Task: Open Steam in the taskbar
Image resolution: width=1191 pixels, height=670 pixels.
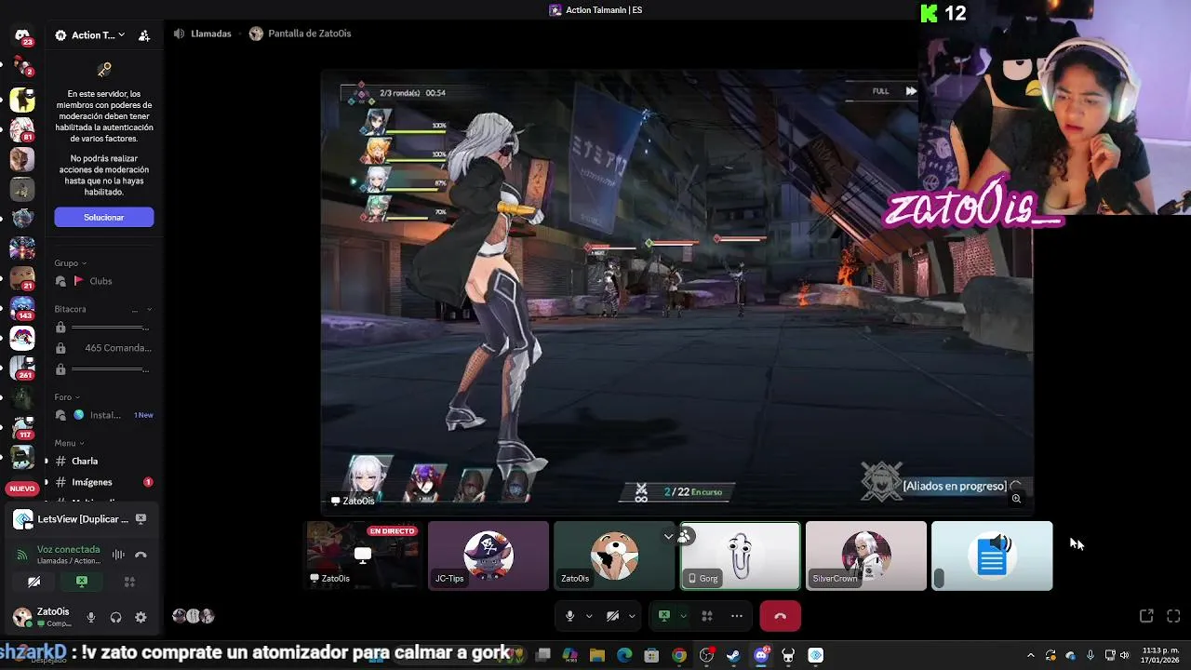Action: pyautogui.click(x=733, y=655)
